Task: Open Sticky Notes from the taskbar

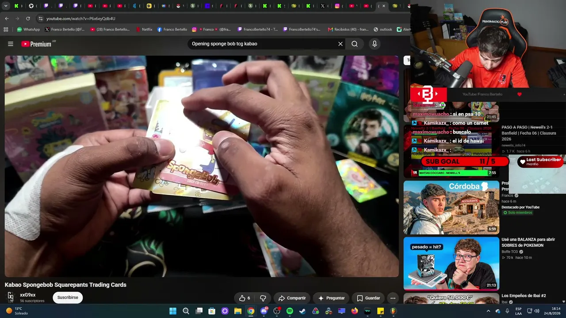Action: [x=380, y=311]
